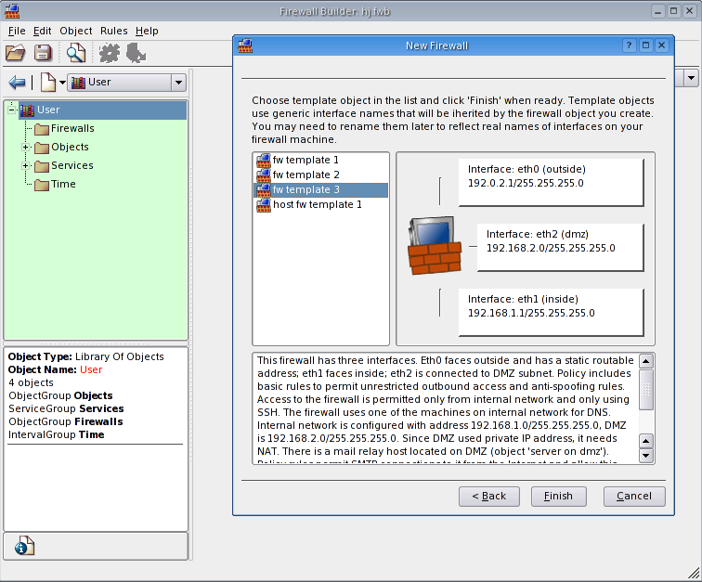Click the ServiceGroup Services info line

click(x=66, y=408)
